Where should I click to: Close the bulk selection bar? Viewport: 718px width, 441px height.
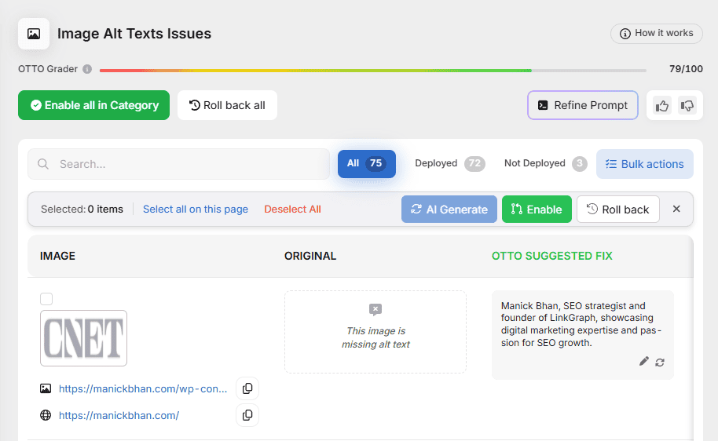click(676, 210)
